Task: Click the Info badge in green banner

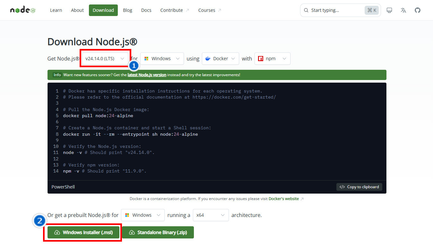Action: [x=57, y=75]
